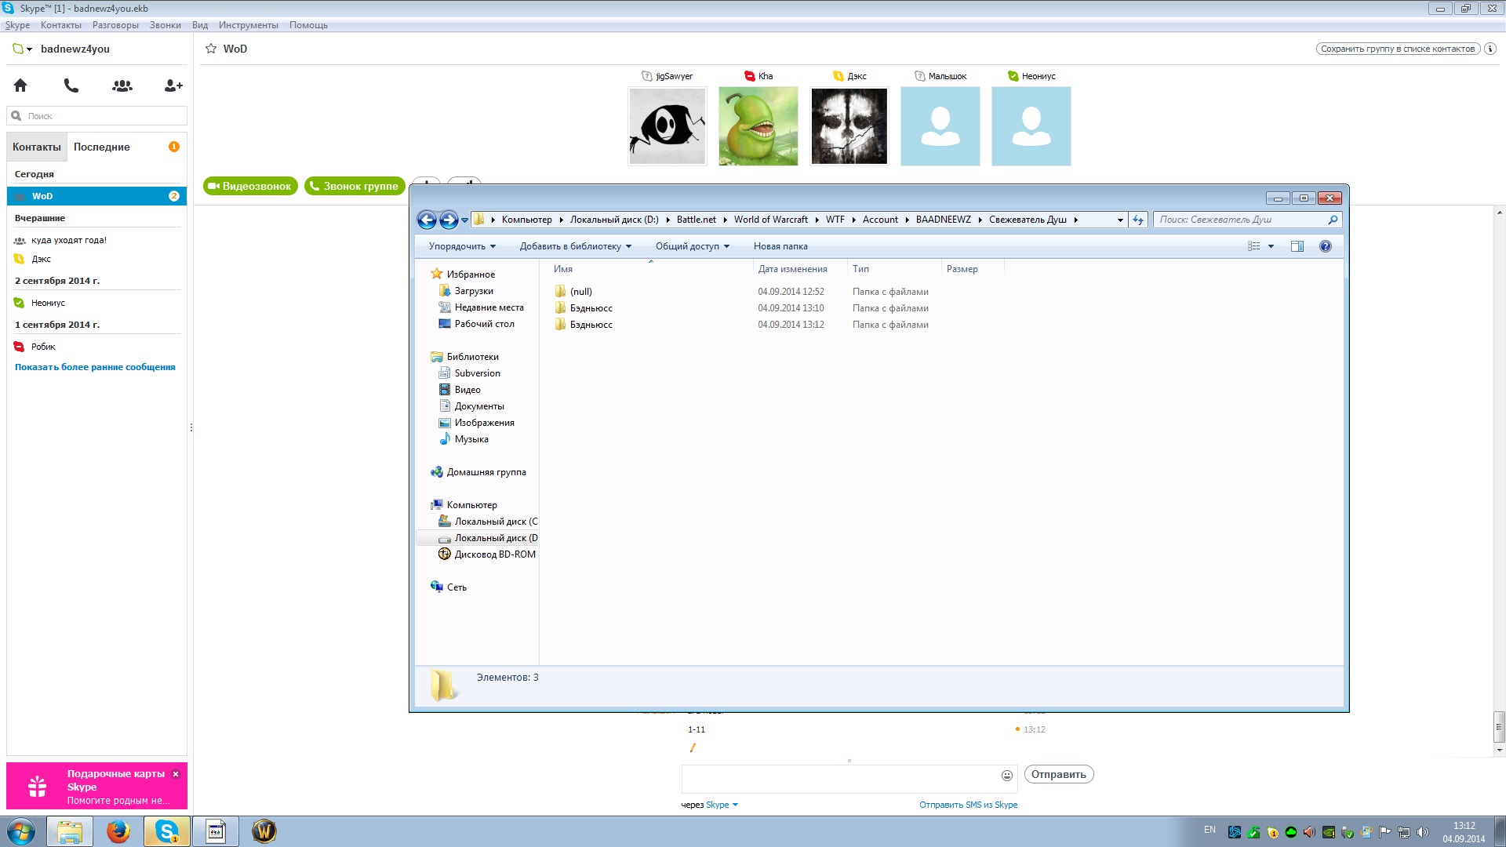Open the Контакты menu in menu bar
The width and height of the screenshot is (1506, 847).
tap(61, 25)
